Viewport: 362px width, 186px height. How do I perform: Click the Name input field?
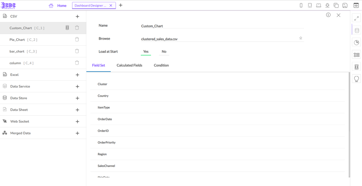pyautogui.click(x=222, y=26)
